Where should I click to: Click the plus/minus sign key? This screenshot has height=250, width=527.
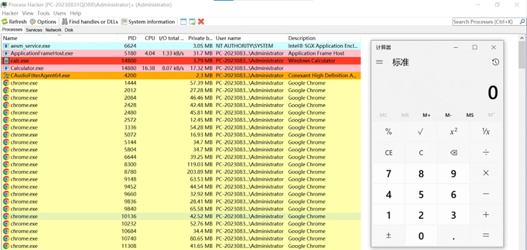pyautogui.click(x=389, y=235)
